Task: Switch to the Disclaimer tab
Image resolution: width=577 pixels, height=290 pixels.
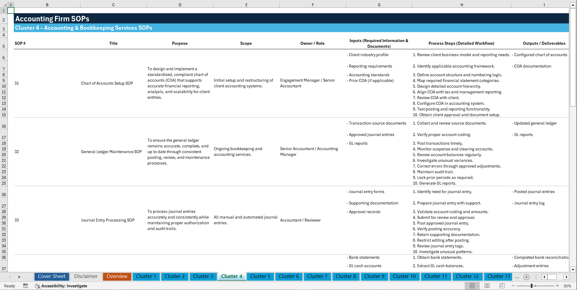Action: [x=86, y=276]
